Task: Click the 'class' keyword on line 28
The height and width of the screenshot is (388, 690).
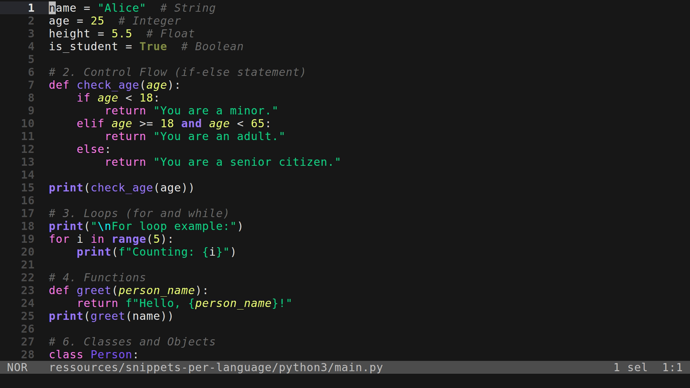Action: point(66,355)
